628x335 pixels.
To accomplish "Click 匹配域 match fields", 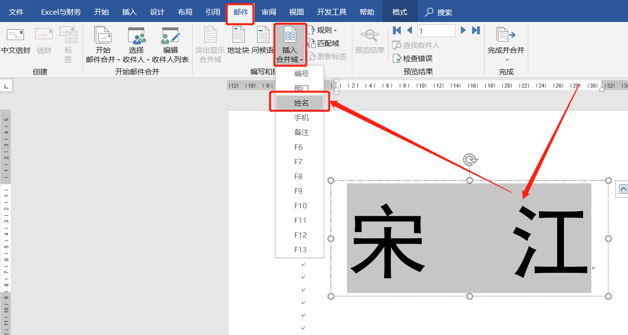I will (324, 44).
